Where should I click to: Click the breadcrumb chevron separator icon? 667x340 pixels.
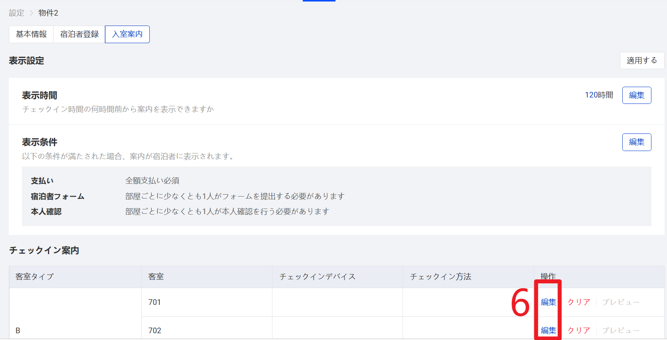[32, 13]
